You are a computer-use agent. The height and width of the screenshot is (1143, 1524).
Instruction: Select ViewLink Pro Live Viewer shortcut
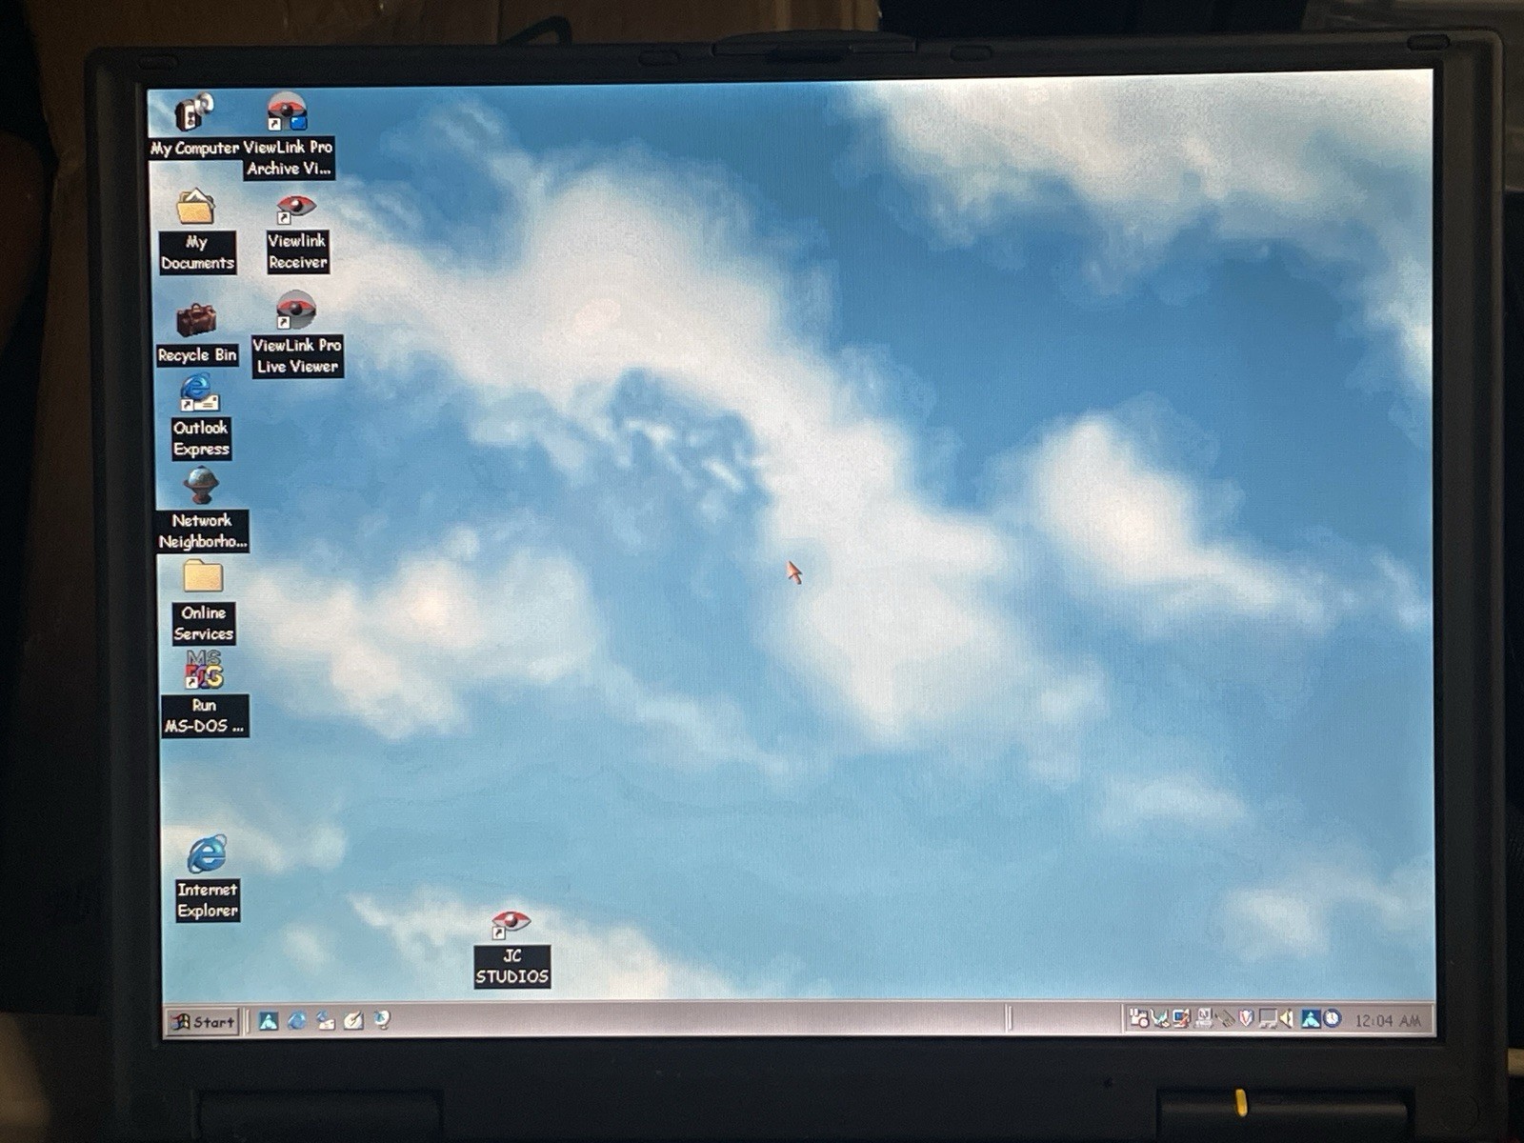(x=295, y=311)
